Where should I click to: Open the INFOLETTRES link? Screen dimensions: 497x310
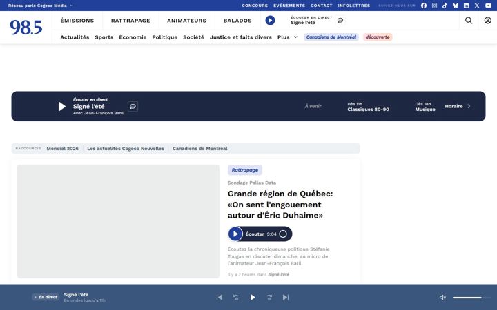354,6
